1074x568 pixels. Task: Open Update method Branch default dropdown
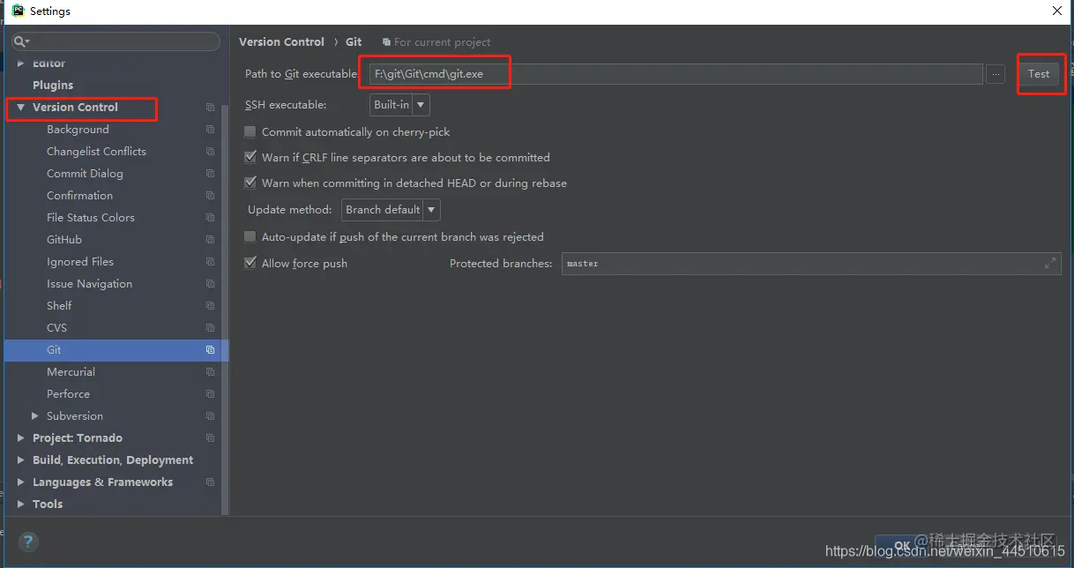click(391, 210)
